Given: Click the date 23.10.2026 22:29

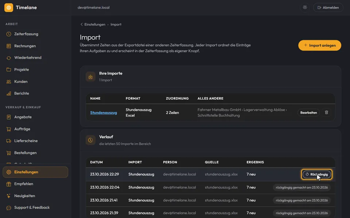Looking at the screenshot, I should coord(105,174).
